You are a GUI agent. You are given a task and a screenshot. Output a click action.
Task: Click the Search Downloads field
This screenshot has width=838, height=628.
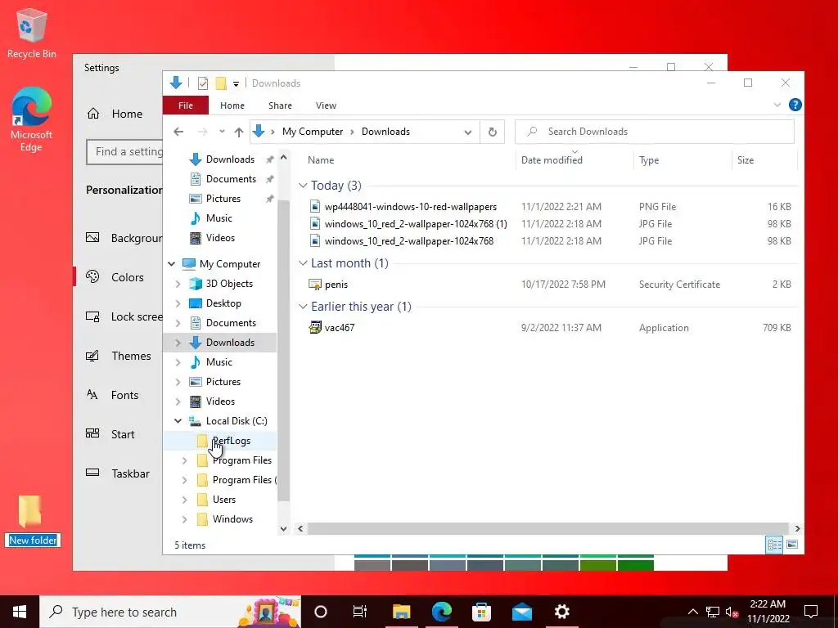coord(654,132)
